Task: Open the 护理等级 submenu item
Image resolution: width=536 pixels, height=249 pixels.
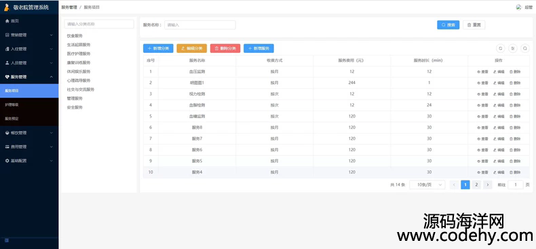Action: point(29,104)
